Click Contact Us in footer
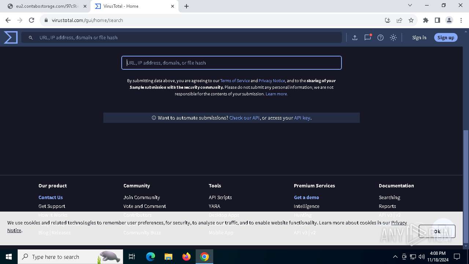Viewport: 469px width, 264px height. click(51, 197)
